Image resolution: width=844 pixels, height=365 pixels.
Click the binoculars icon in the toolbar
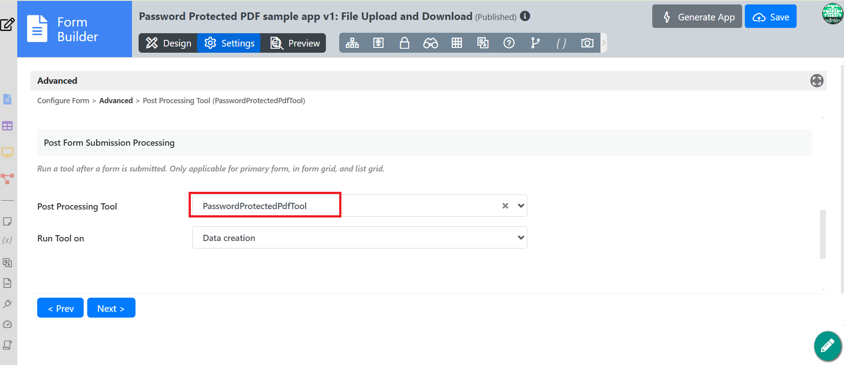[430, 43]
